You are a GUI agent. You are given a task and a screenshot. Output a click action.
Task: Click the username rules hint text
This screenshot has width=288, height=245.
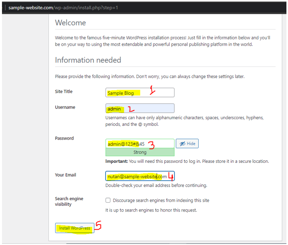click(x=184, y=121)
